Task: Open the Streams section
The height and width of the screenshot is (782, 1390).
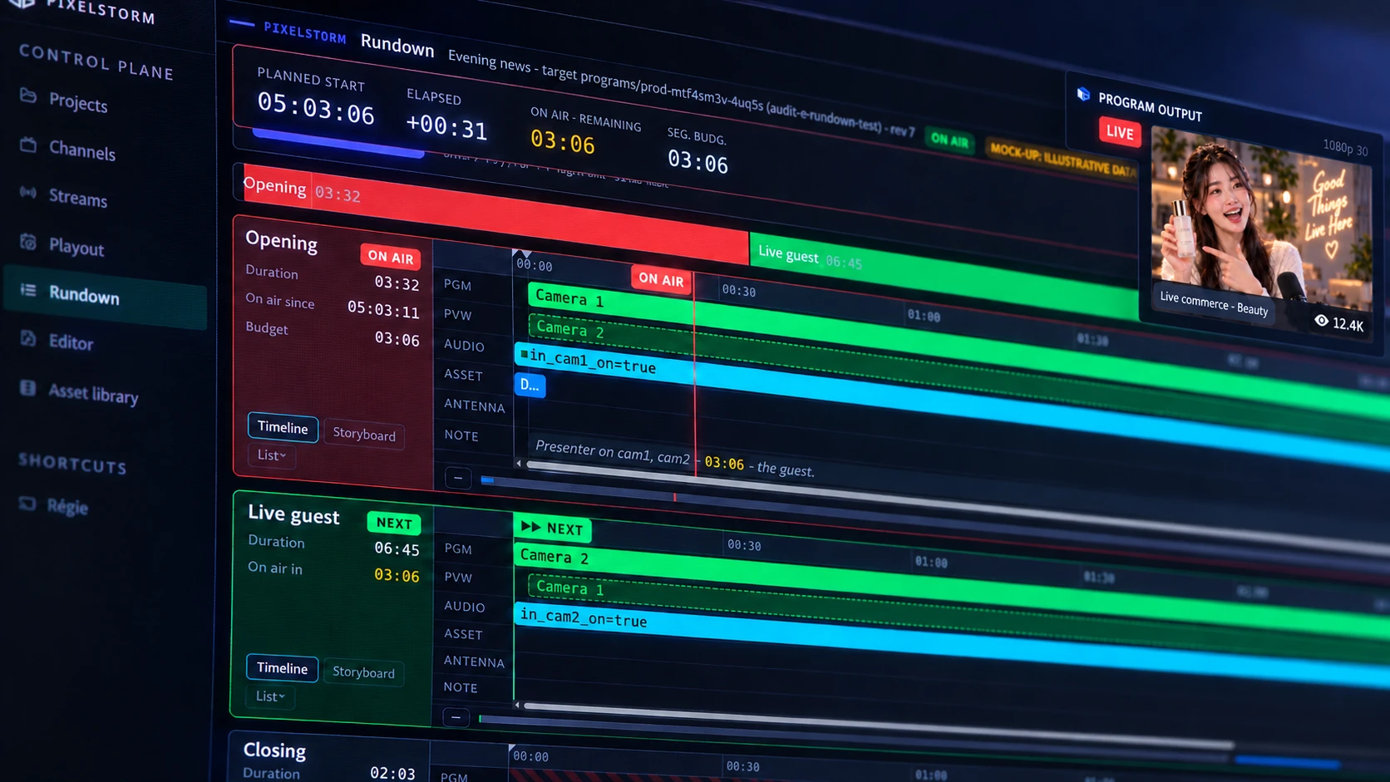Action: 78,198
